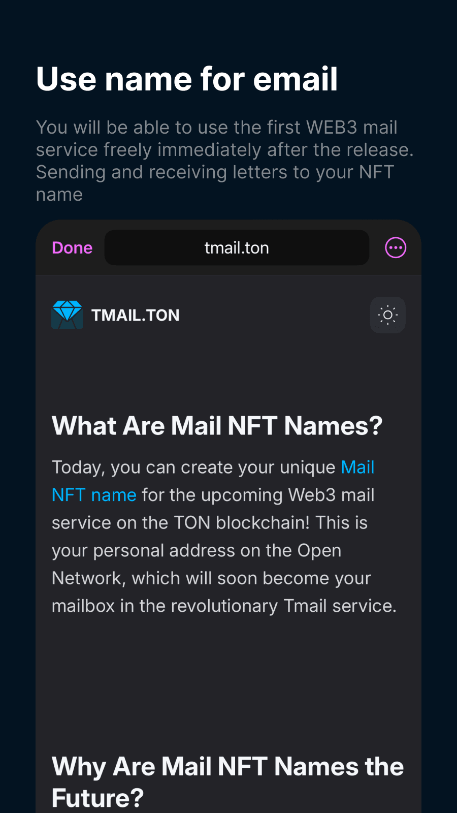Click the tmail.ton address bar

coord(237,248)
